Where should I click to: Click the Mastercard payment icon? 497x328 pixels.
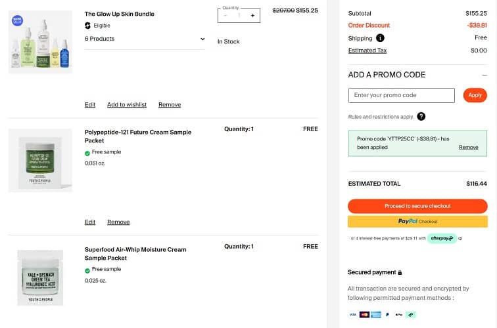tap(364, 315)
